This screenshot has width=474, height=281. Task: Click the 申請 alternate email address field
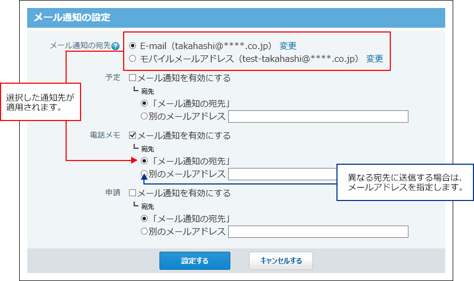318,231
